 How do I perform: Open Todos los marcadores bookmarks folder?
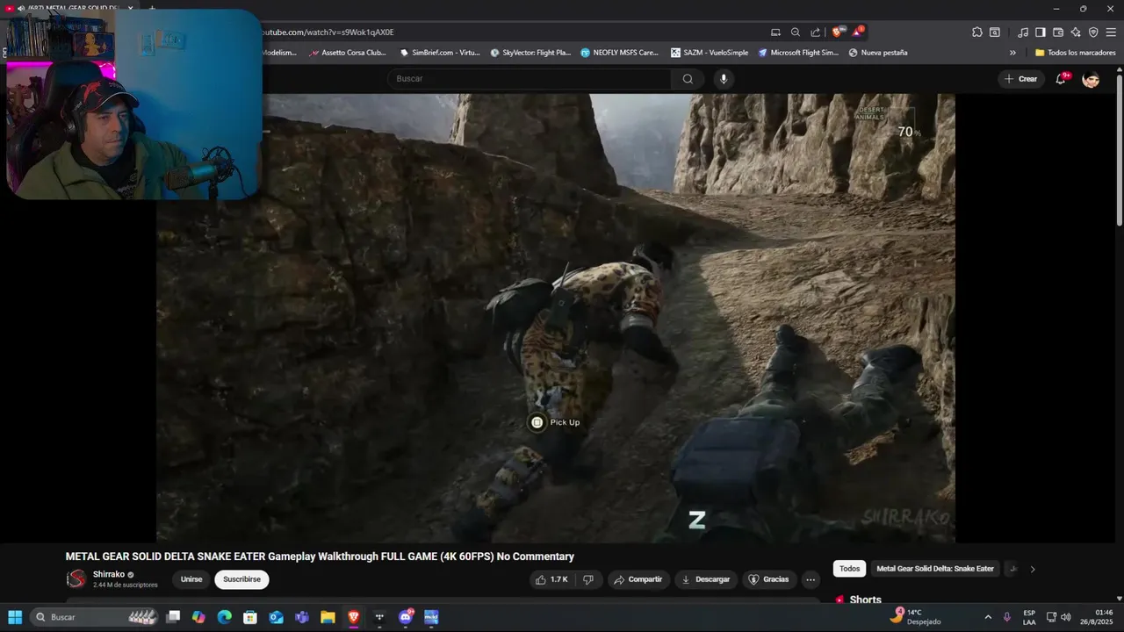click(x=1075, y=53)
